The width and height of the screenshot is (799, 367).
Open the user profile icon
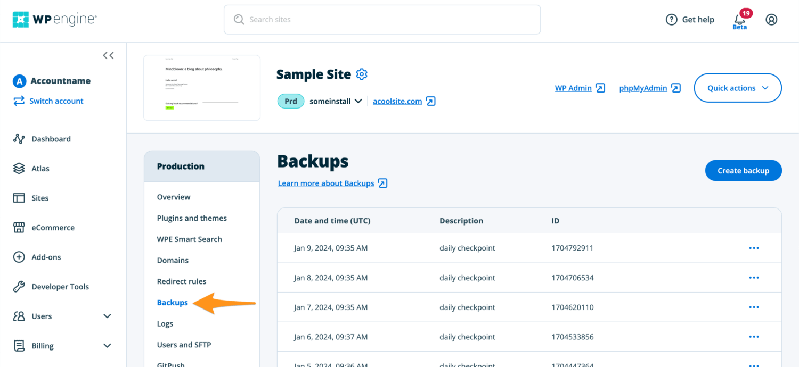[x=771, y=20]
